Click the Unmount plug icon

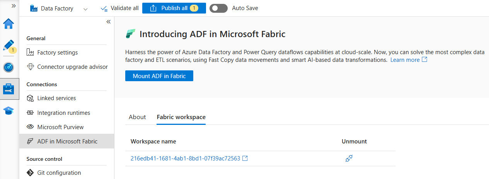click(349, 159)
